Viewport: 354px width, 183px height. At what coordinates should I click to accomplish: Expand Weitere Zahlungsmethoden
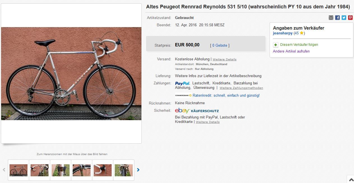click(x=241, y=88)
